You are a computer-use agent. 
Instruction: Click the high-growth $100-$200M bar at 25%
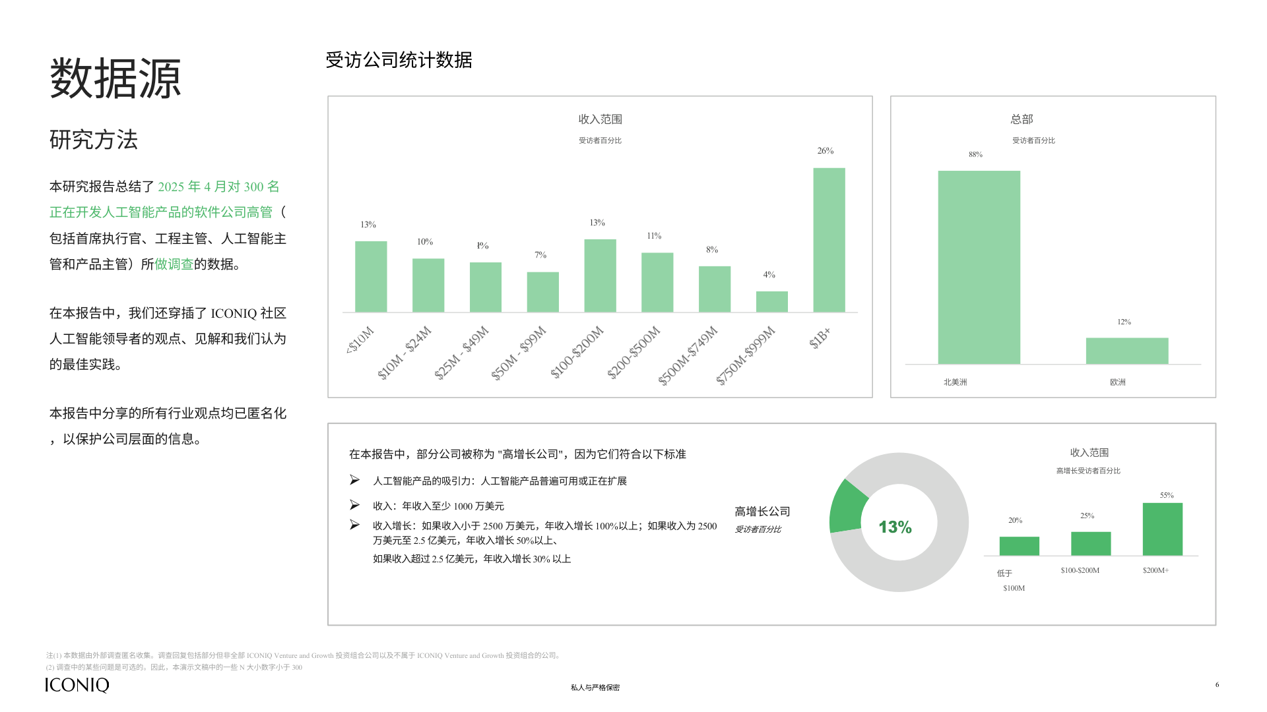[1091, 543]
